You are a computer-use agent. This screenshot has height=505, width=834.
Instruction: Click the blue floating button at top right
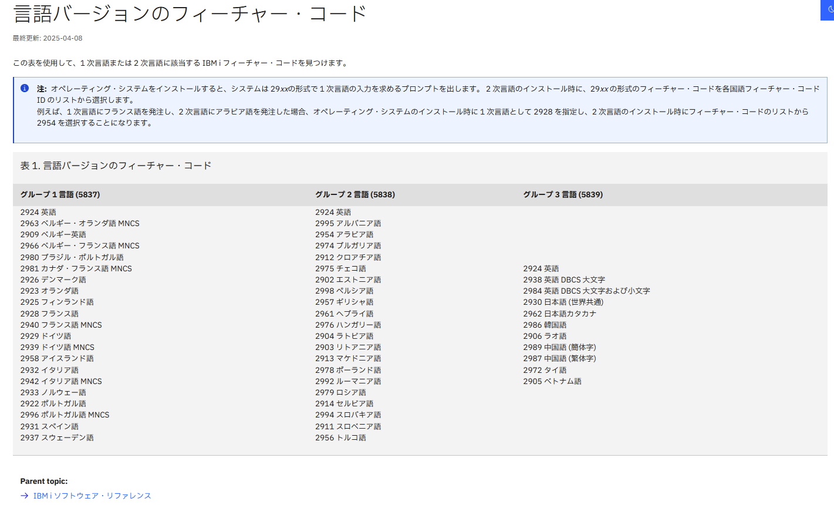[x=828, y=10]
